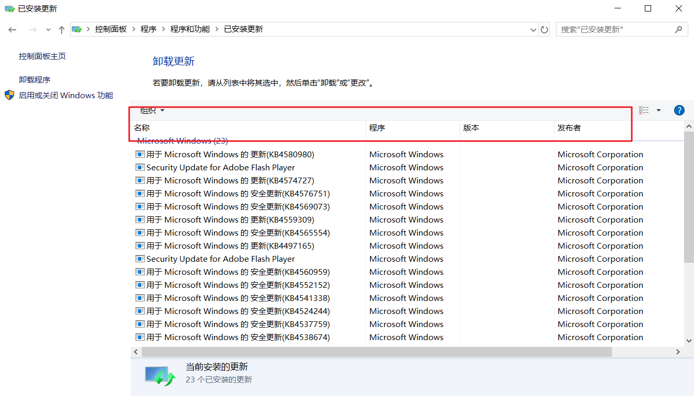This screenshot has width=694, height=396.
Task: Refresh the 已安装更新 list
Action: pos(544,30)
